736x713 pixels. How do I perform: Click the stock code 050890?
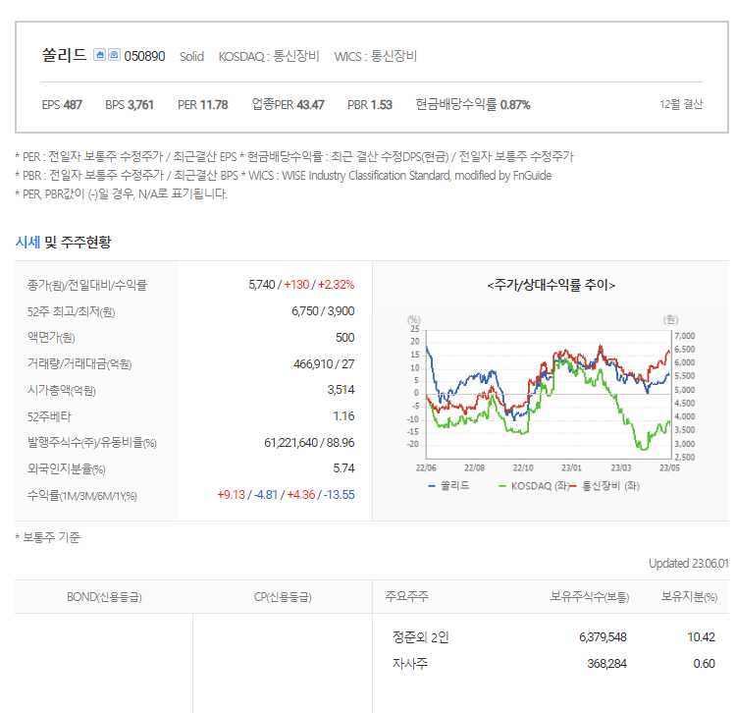click(x=144, y=57)
